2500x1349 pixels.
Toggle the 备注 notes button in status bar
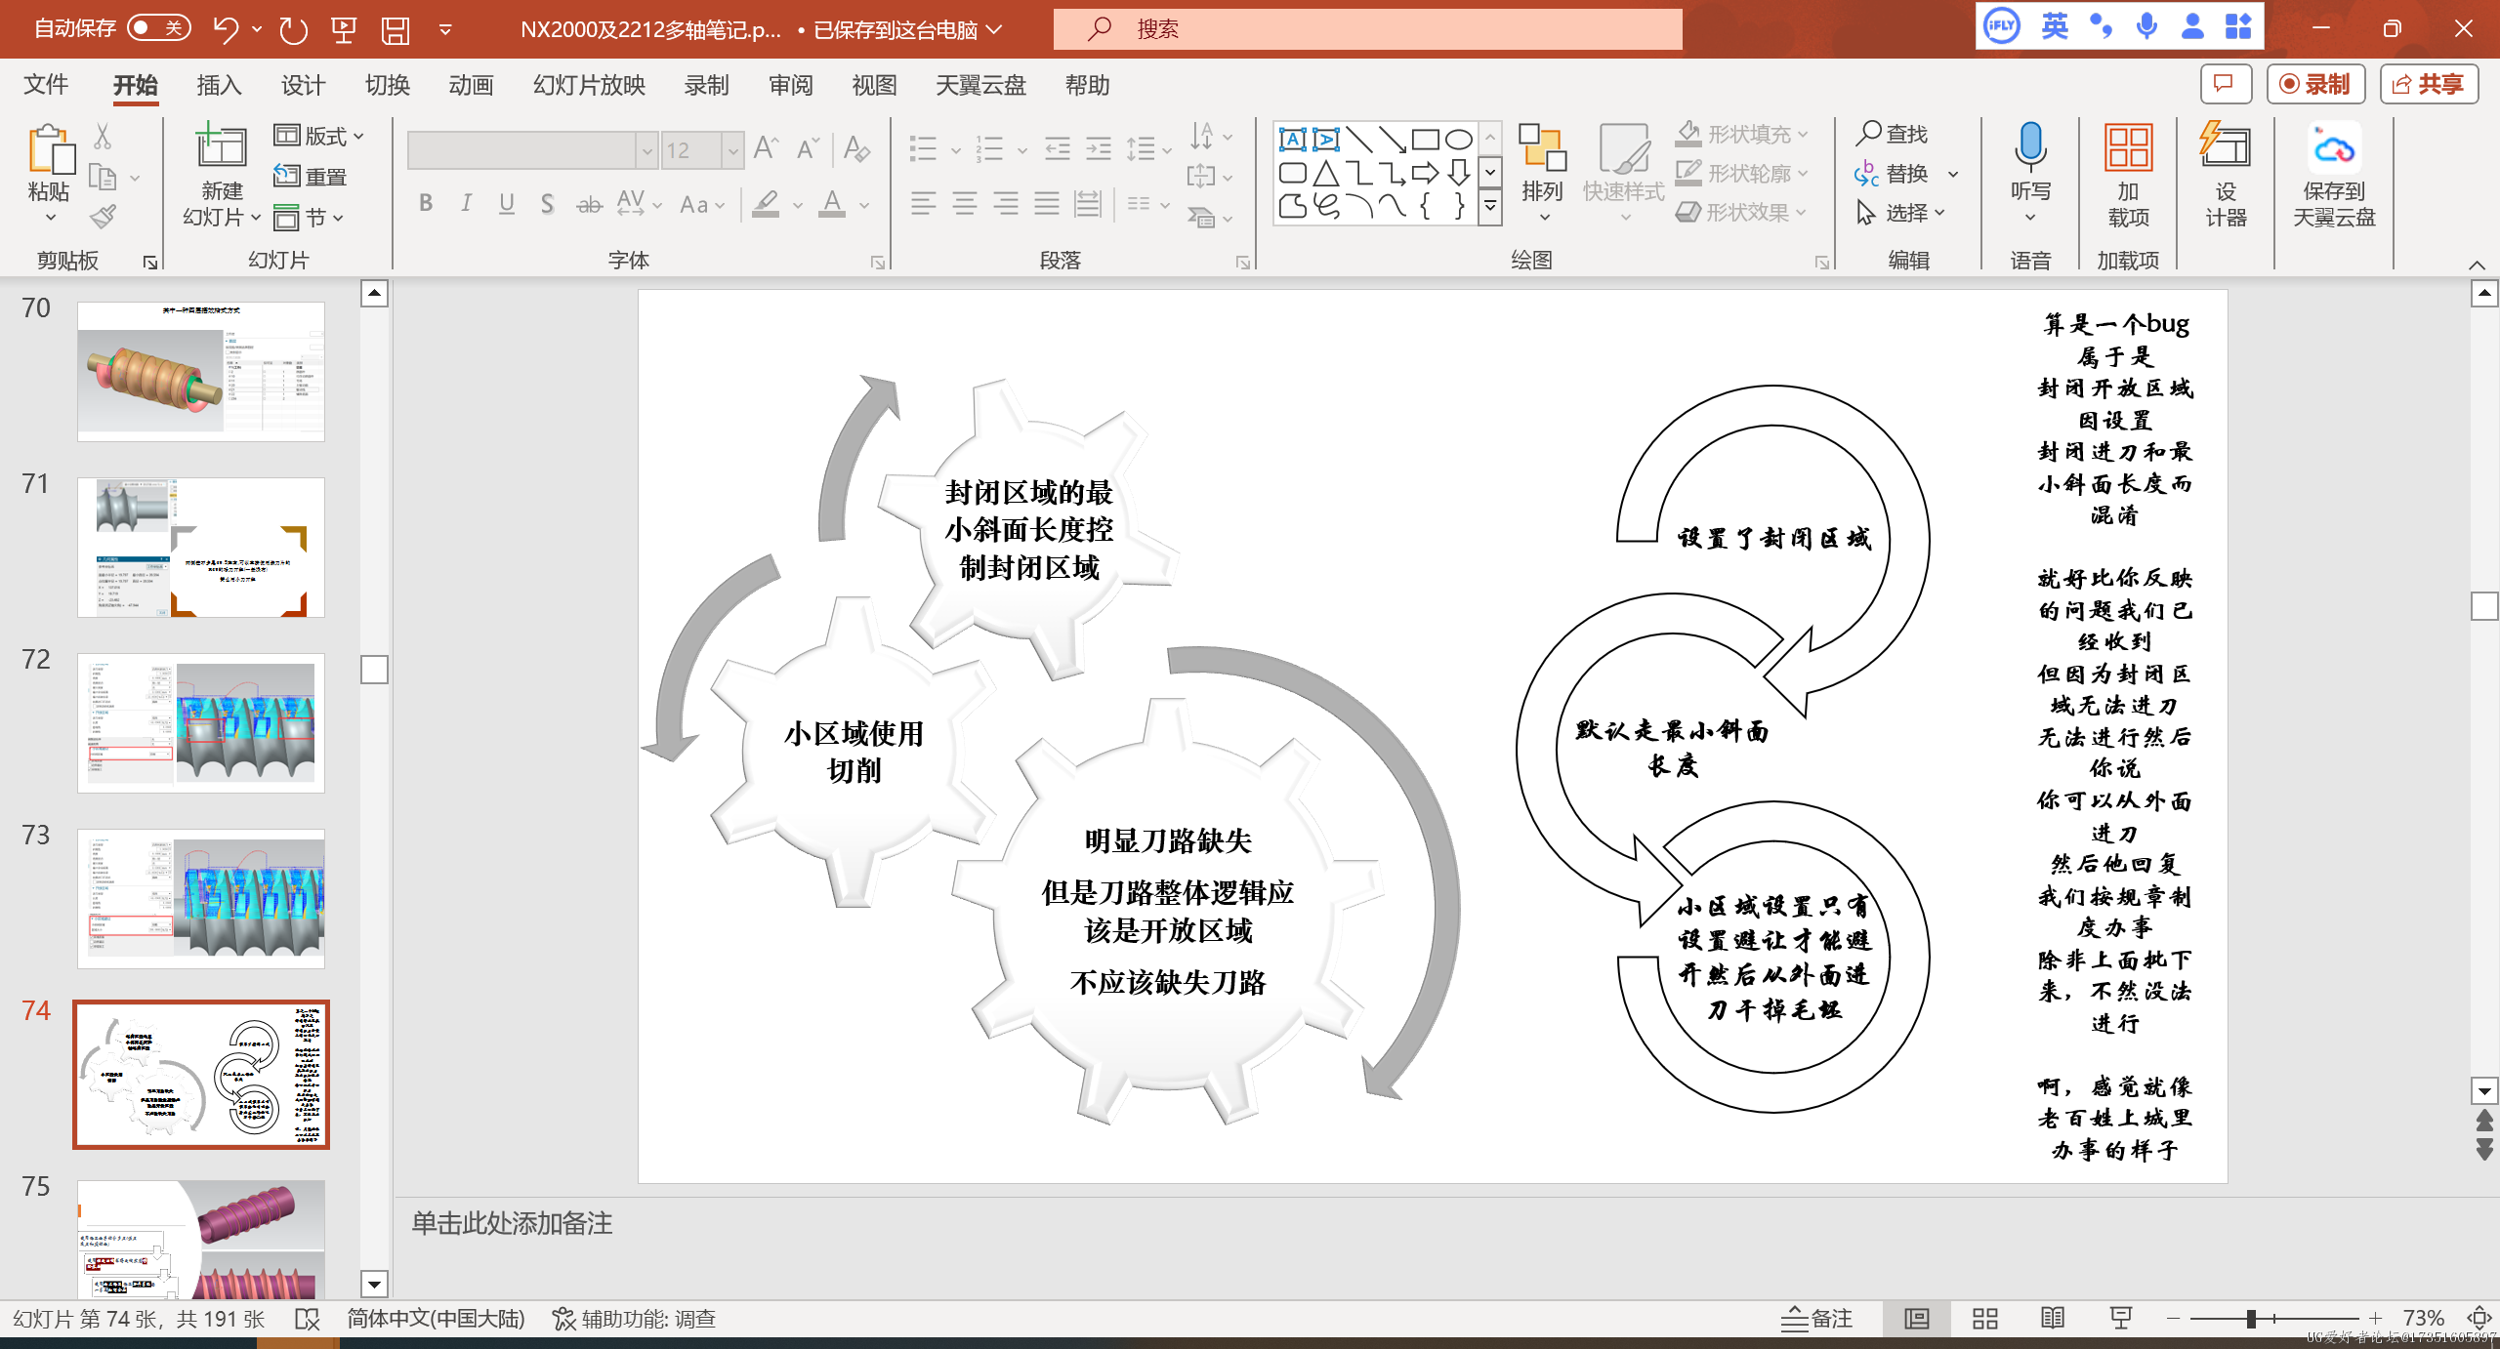(1816, 1319)
